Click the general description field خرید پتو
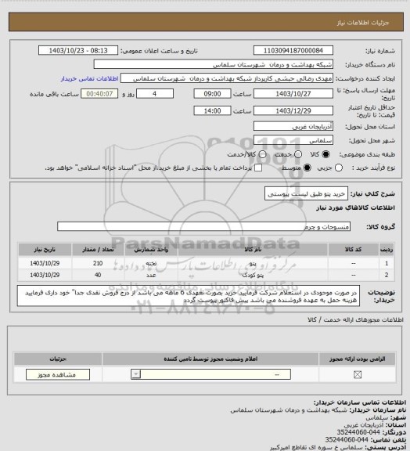Viewport: 410px width, 451px height. [x=306, y=194]
